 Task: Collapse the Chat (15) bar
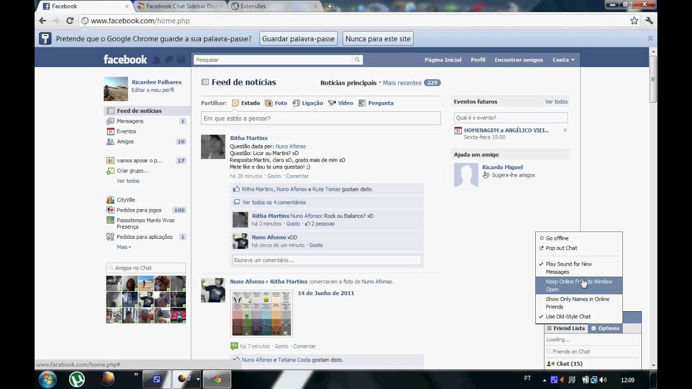coord(593,364)
